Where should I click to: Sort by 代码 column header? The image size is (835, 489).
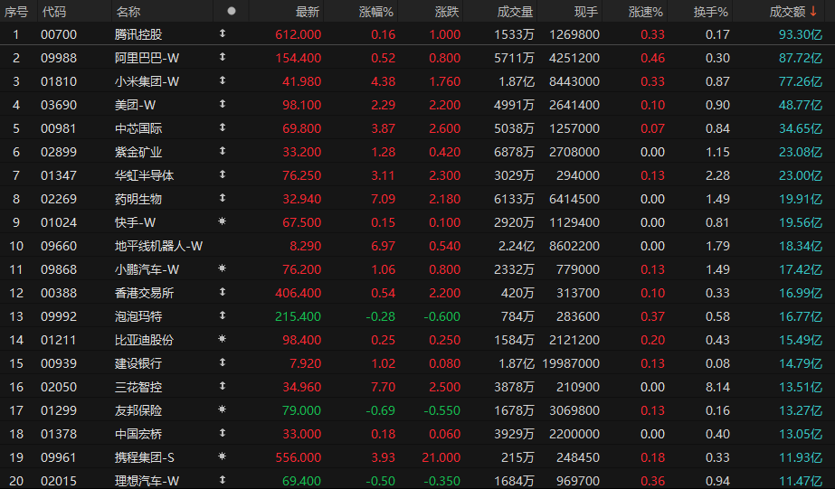click(x=53, y=12)
